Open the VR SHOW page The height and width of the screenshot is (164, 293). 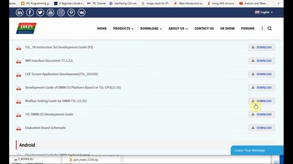tap(227, 28)
